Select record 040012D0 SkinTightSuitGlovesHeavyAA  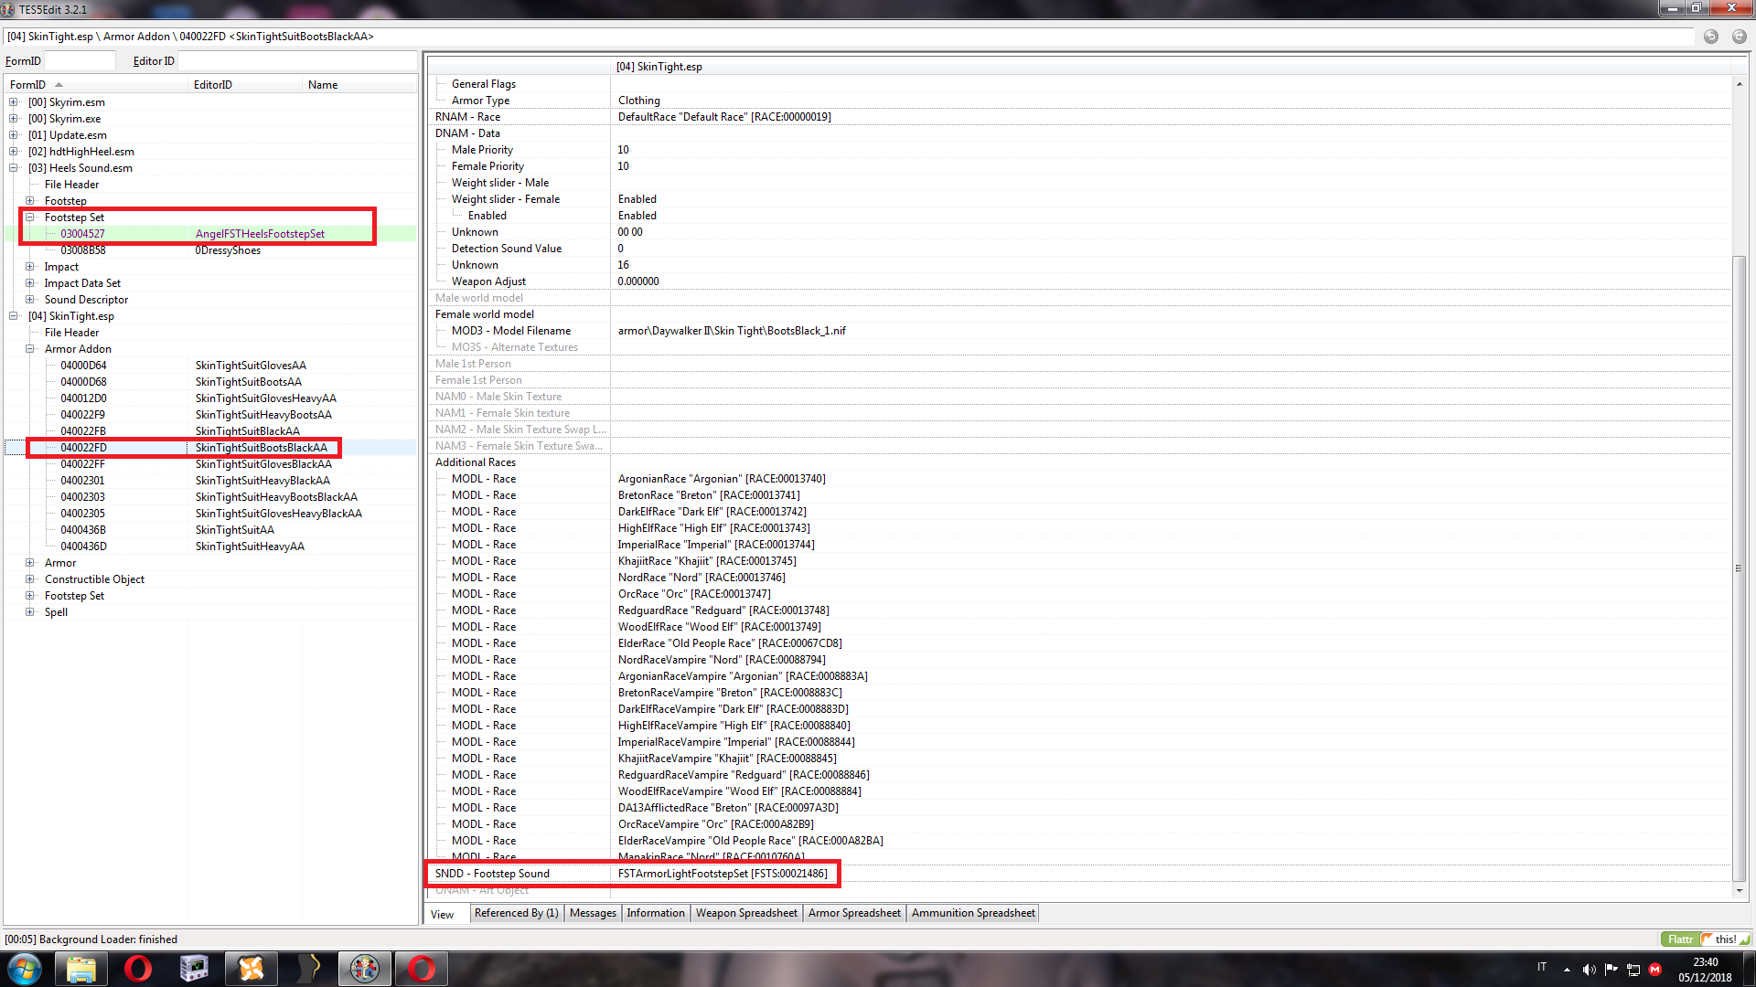(x=210, y=398)
